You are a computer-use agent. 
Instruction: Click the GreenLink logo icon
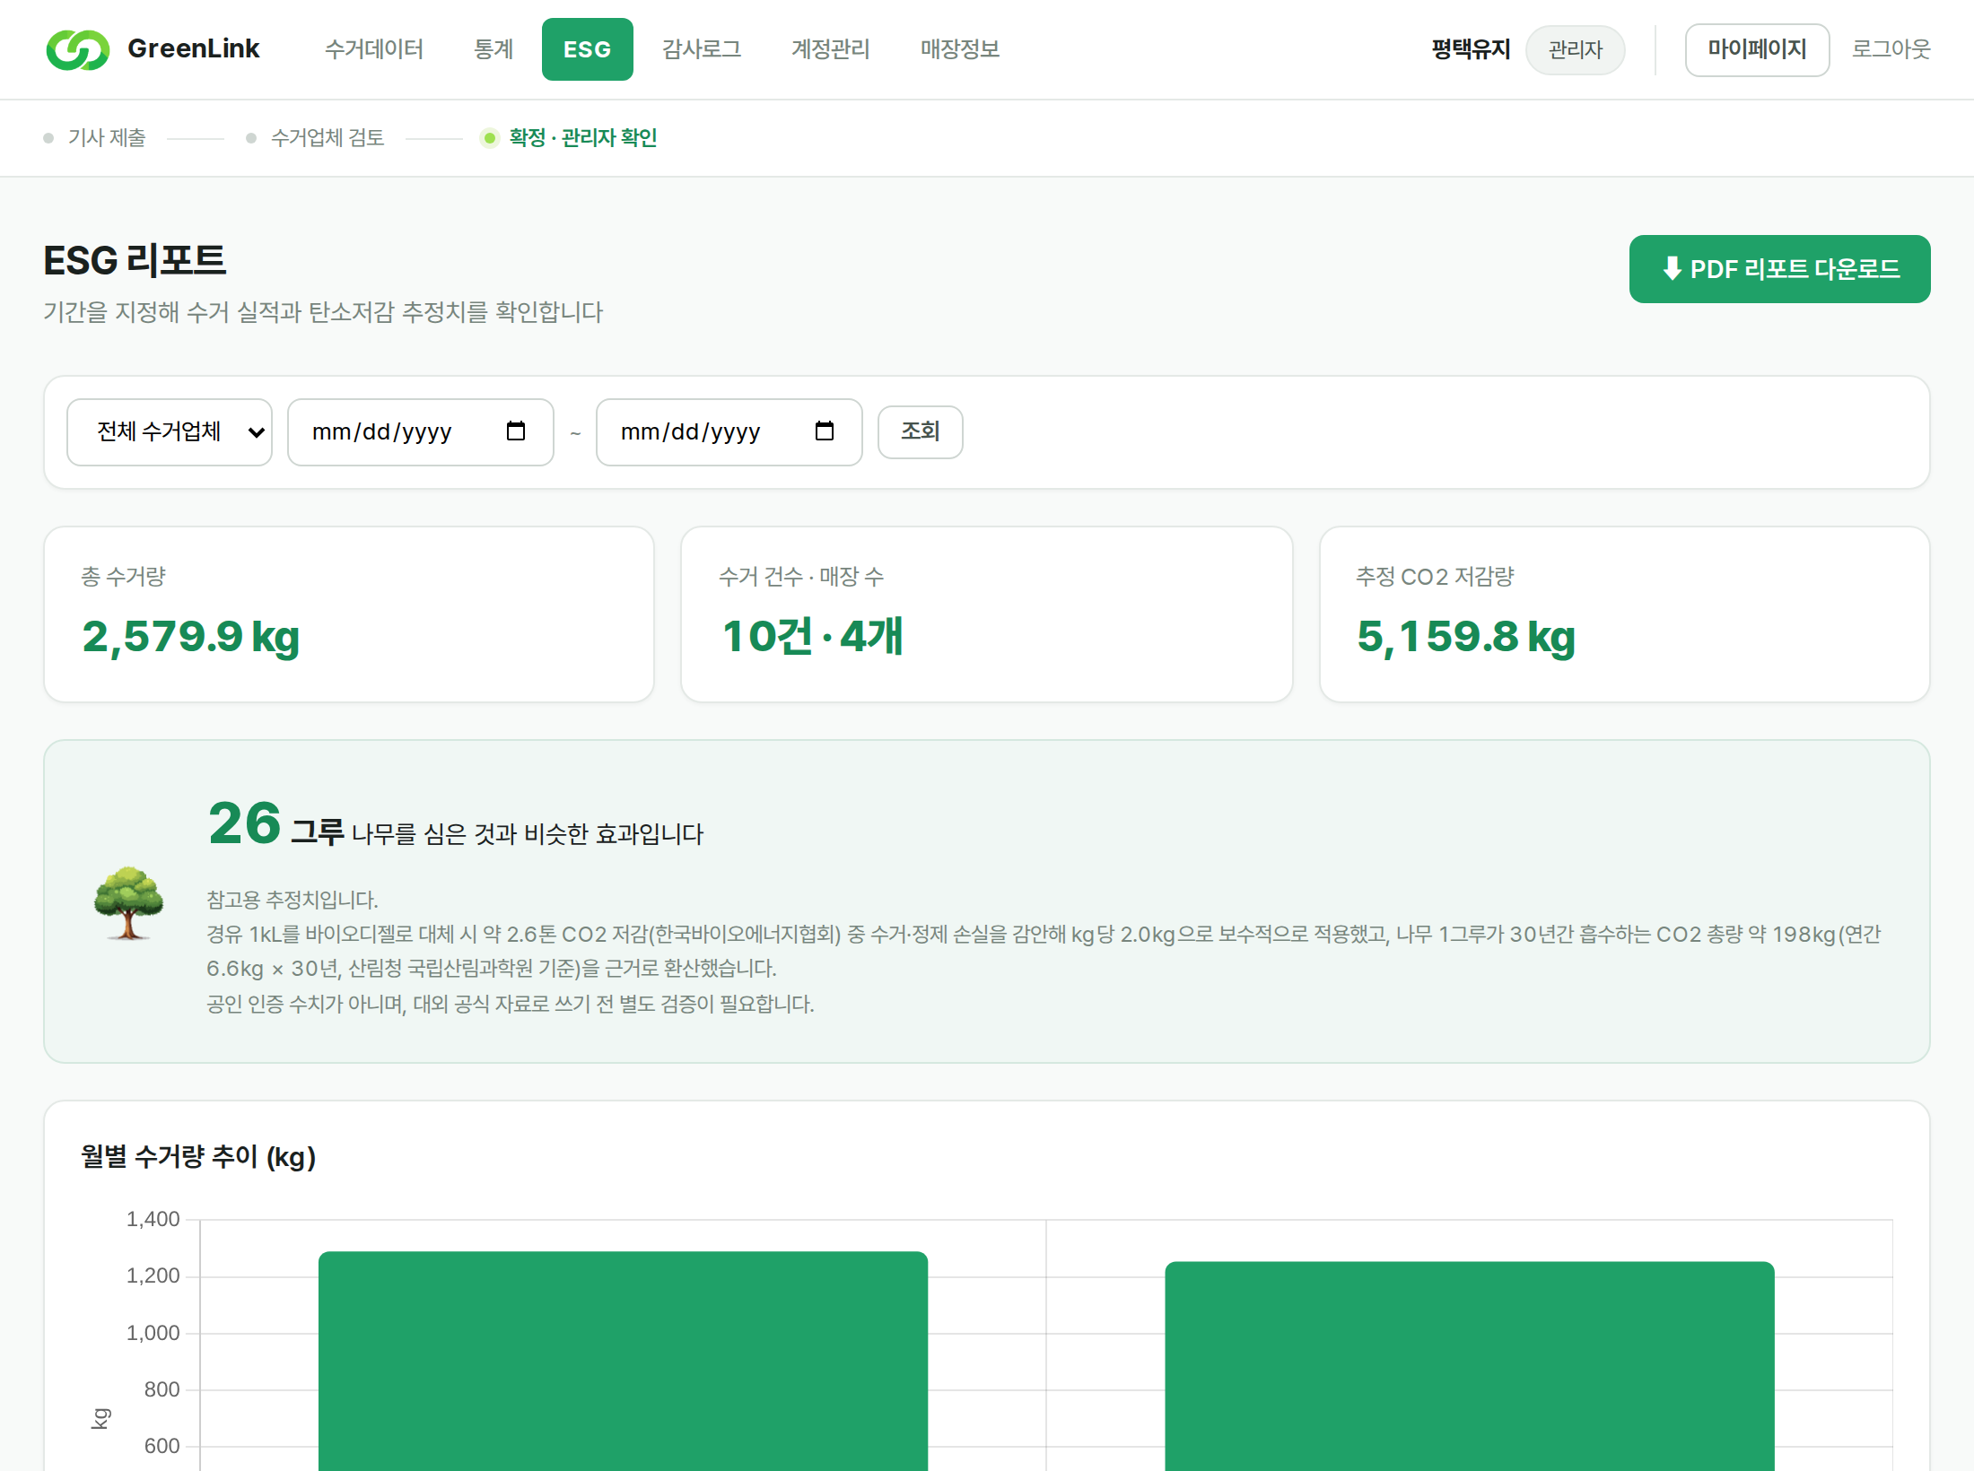tap(78, 49)
